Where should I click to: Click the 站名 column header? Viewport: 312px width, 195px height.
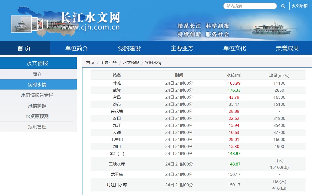point(117,75)
